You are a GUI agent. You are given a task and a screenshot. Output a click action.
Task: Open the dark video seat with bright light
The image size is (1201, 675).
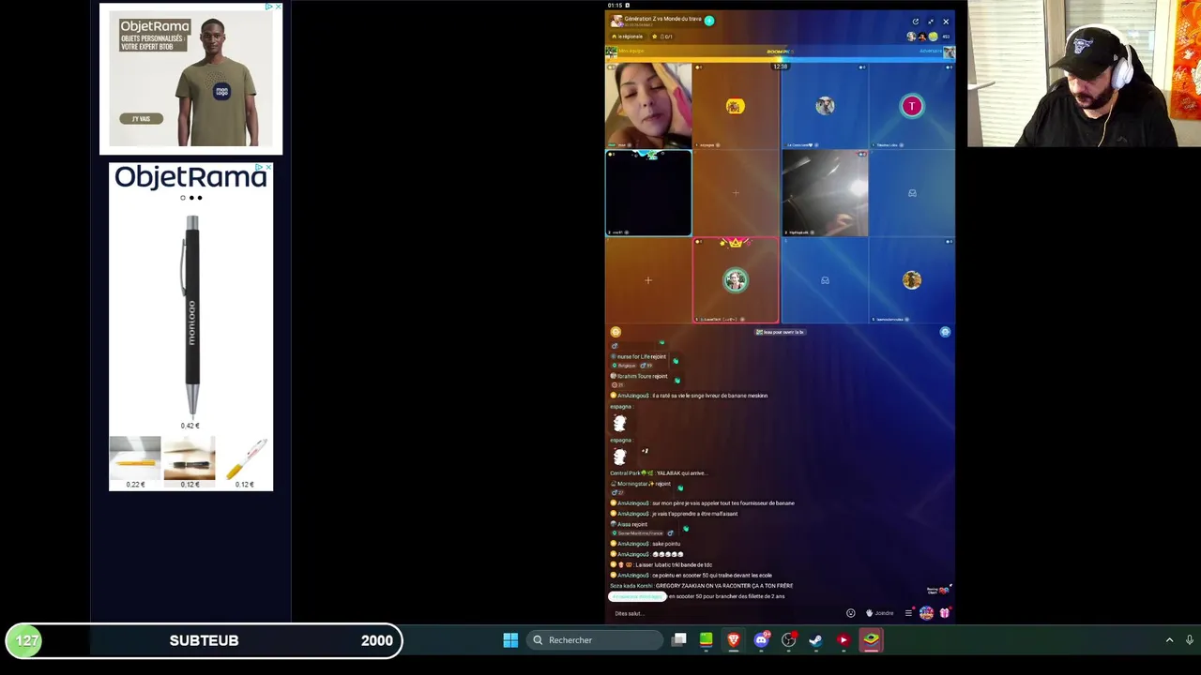(x=824, y=193)
